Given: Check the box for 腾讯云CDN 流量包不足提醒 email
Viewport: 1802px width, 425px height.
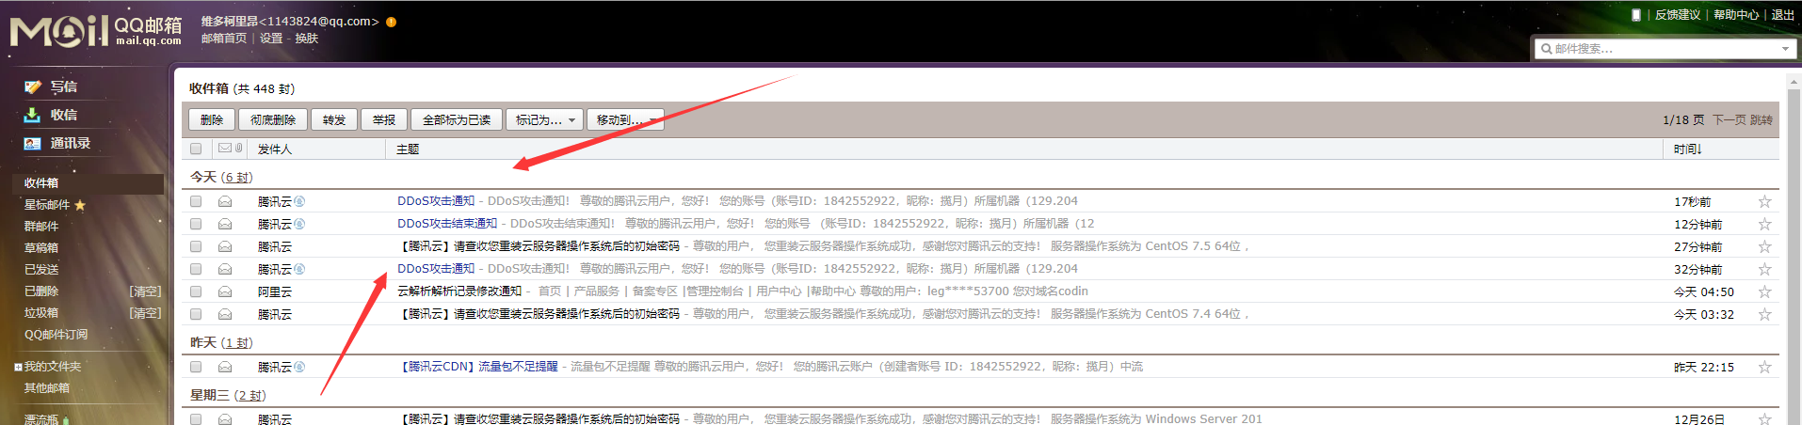Looking at the screenshot, I should [196, 367].
